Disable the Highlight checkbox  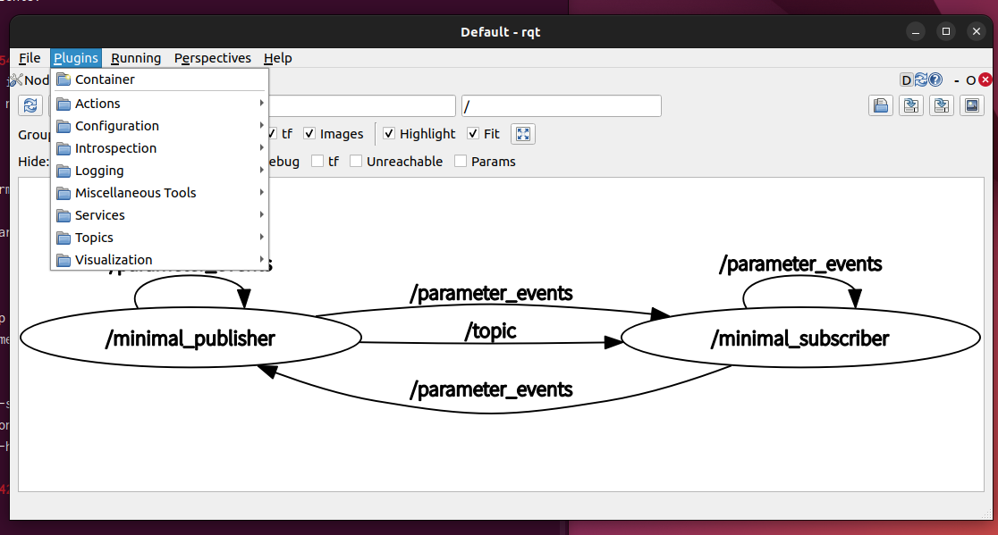[x=389, y=134]
